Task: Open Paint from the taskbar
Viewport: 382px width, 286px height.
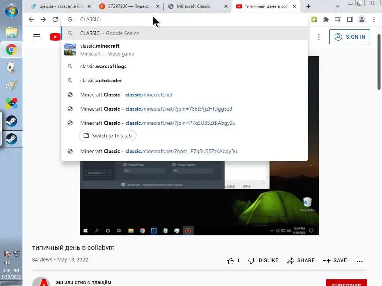Action: pos(12,85)
